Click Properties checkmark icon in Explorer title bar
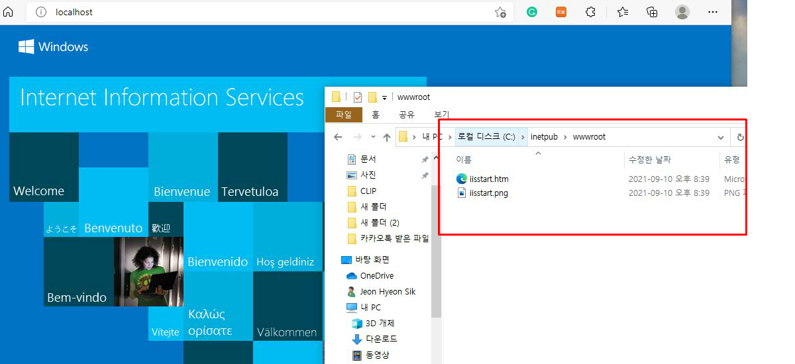795x364 pixels. (358, 97)
